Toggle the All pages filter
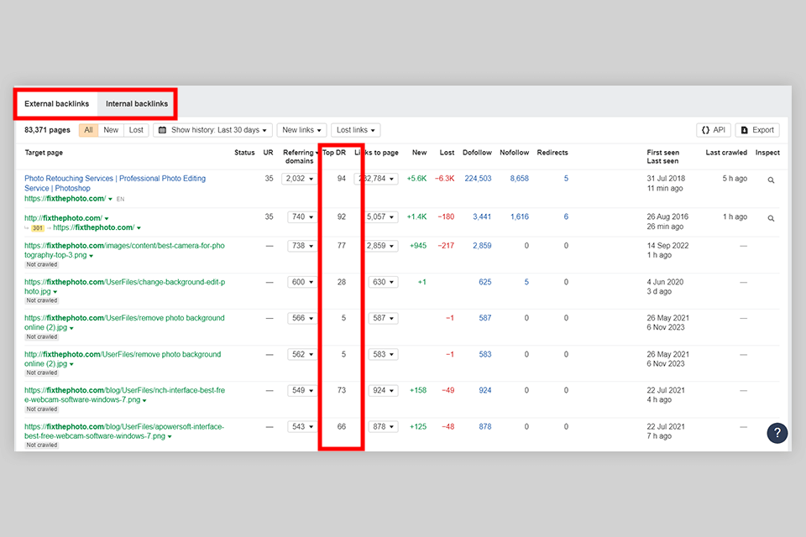Screen dimensions: 806x537 pos(87,130)
